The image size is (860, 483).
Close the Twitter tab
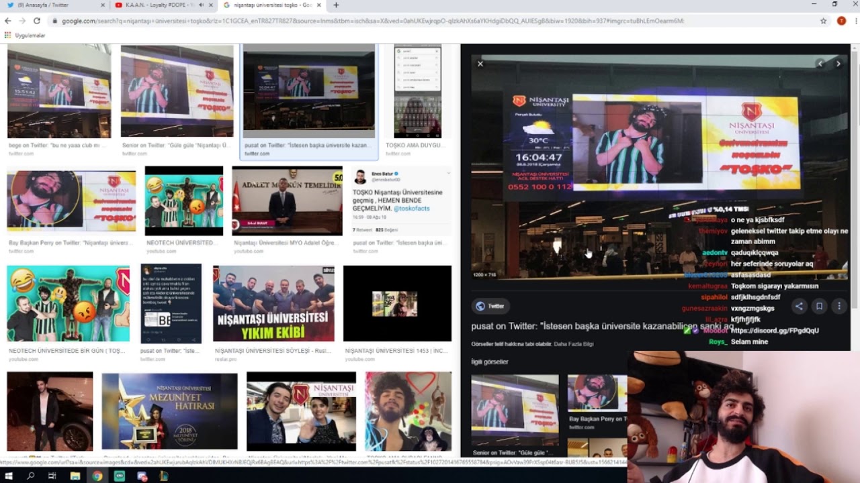pyautogui.click(x=103, y=5)
